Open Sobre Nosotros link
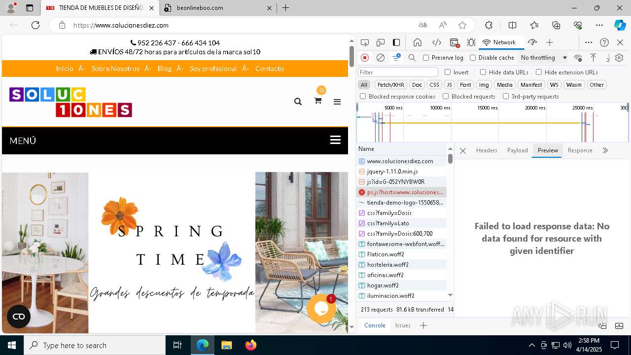This screenshot has height=355, width=631. point(115,69)
